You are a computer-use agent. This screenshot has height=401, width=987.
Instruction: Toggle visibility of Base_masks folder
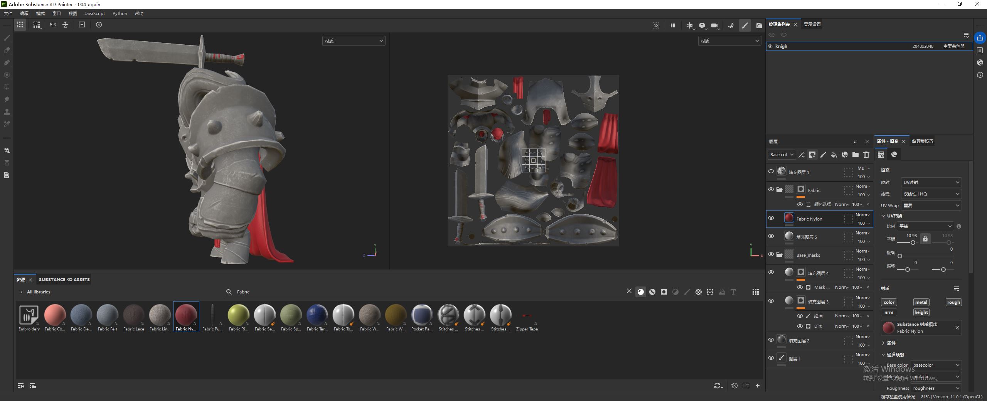pyautogui.click(x=771, y=254)
